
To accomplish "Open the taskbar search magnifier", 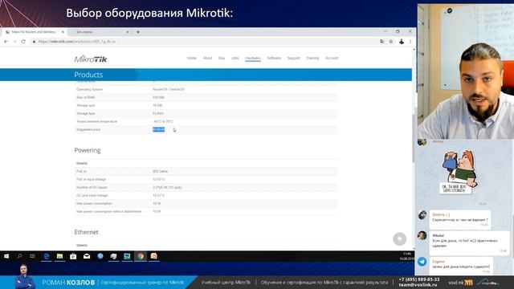I will pos(19,256).
